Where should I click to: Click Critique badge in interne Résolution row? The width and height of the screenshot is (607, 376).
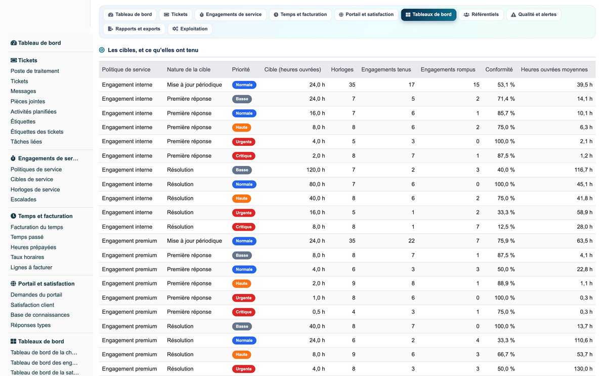point(243,227)
